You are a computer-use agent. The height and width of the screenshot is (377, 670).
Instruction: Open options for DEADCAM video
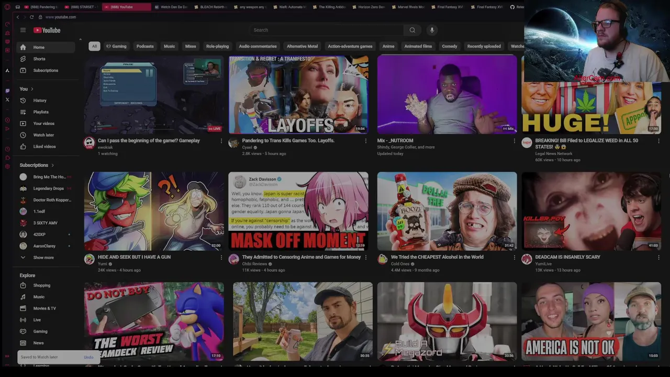(x=658, y=257)
